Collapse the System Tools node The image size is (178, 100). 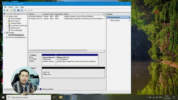pyautogui.click(x=4, y=16)
